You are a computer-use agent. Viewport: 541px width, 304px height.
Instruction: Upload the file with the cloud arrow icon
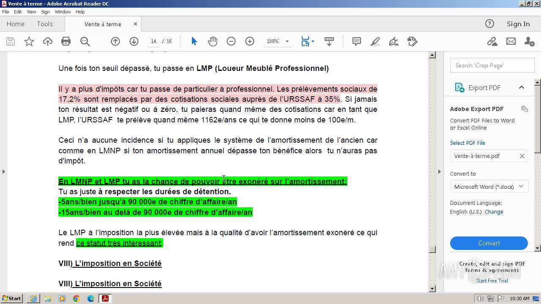[x=48, y=41]
